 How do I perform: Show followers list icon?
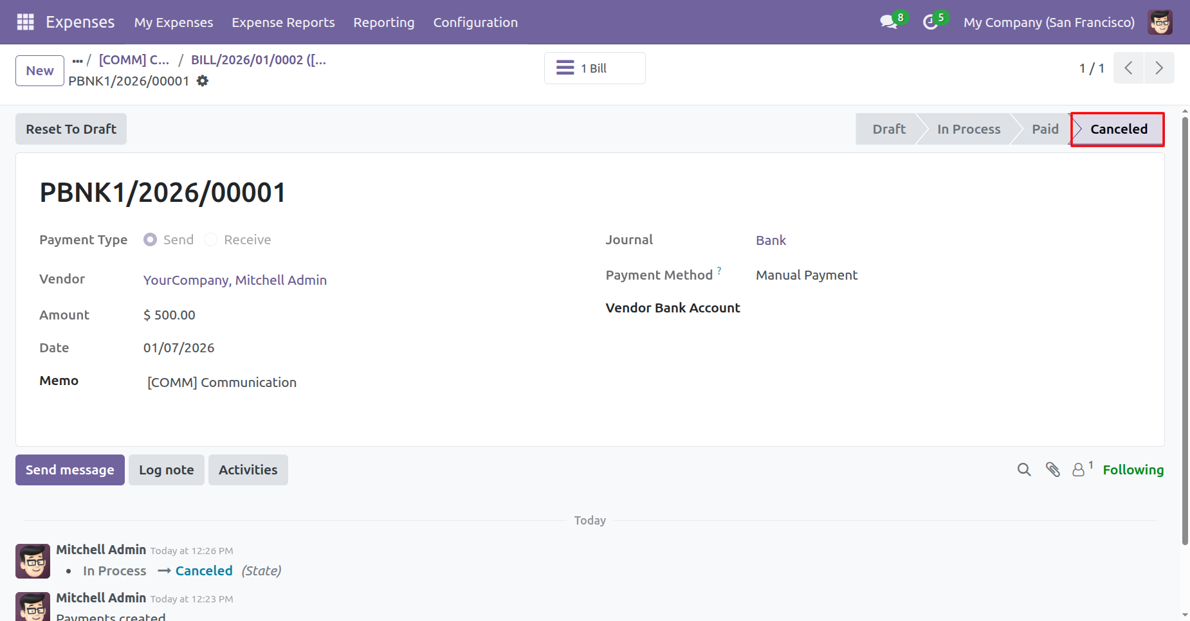(x=1079, y=470)
